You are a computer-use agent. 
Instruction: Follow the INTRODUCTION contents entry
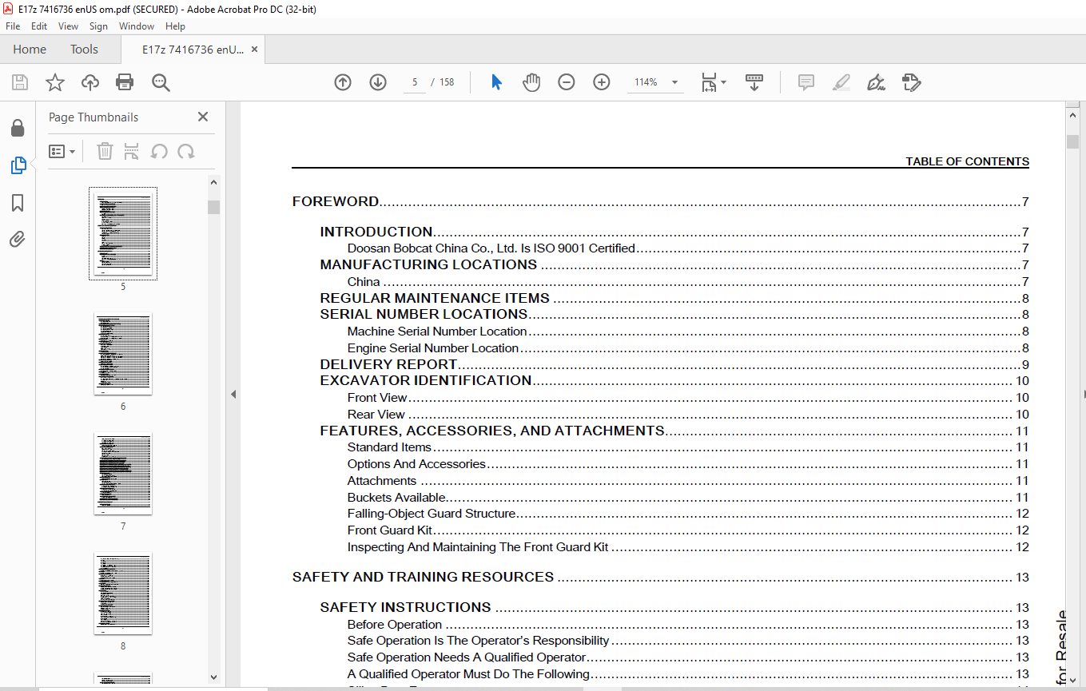tap(674, 232)
